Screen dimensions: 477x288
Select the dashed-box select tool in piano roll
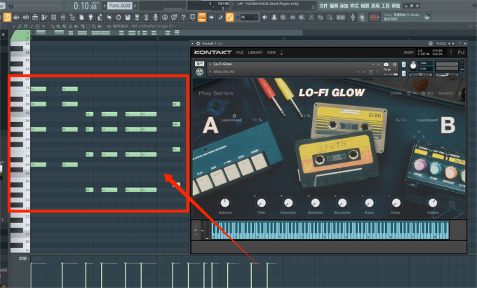[x=88, y=27]
